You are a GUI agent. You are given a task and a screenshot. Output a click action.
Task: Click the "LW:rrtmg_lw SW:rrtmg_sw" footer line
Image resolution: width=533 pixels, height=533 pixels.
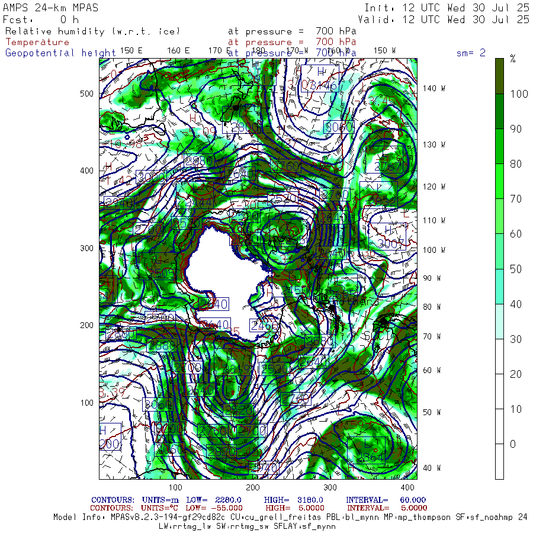click(247, 526)
